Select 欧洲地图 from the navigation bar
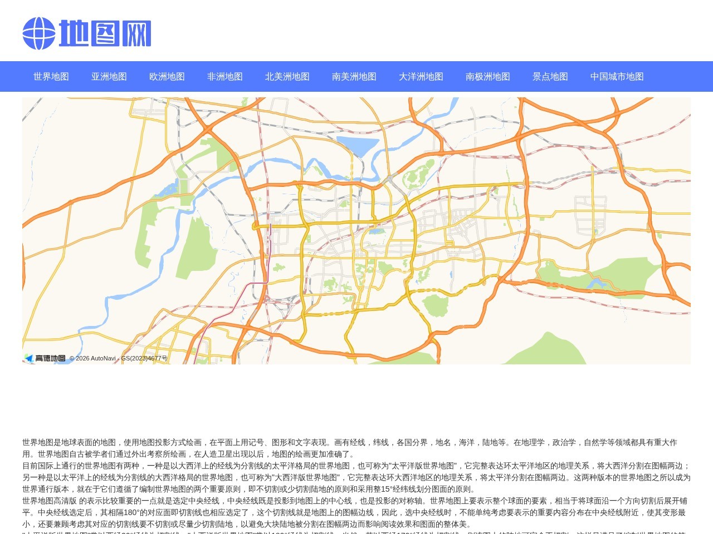The width and height of the screenshot is (713, 534). click(167, 77)
